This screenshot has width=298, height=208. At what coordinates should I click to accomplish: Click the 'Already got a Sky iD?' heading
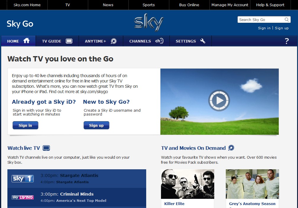click(x=44, y=102)
